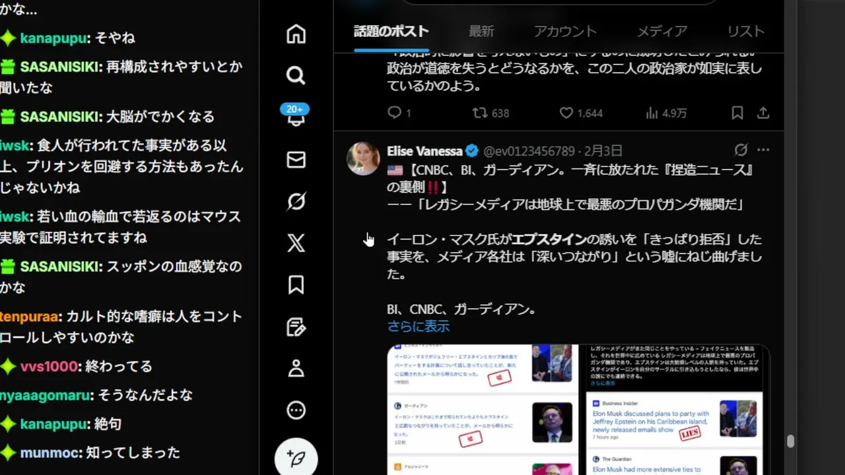The width and height of the screenshot is (845, 475).
Task: Open the right Business Insider screenshot image
Action: click(675, 410)
